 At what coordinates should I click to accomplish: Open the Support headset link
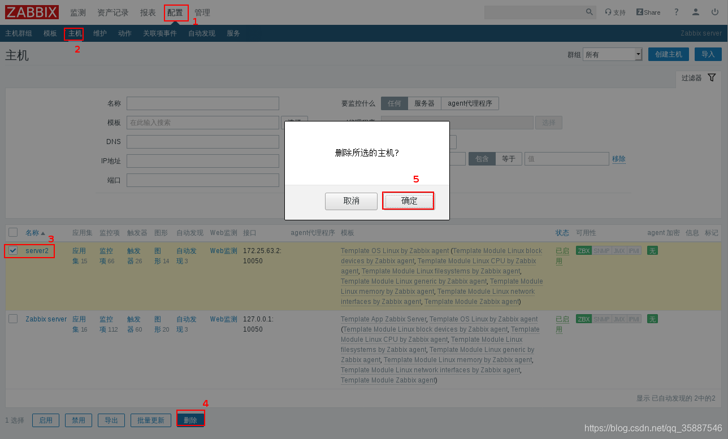[615, 12]
